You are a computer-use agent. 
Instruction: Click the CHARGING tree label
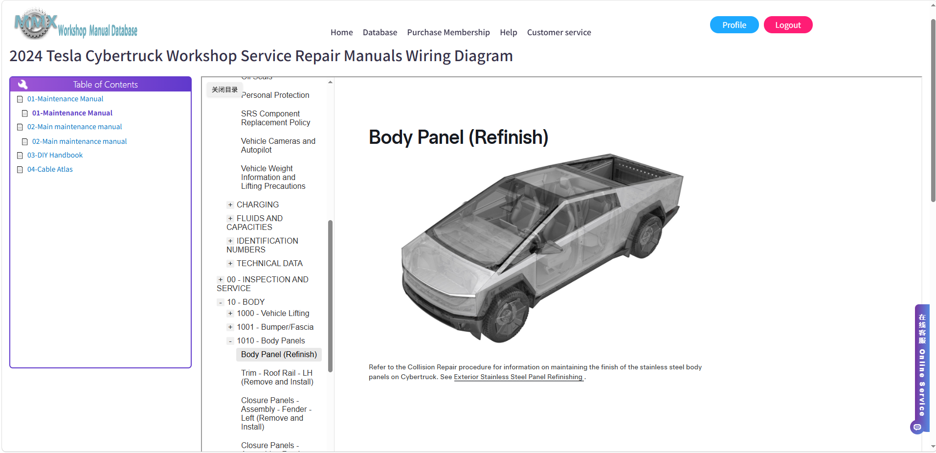[x=258, y=204]
